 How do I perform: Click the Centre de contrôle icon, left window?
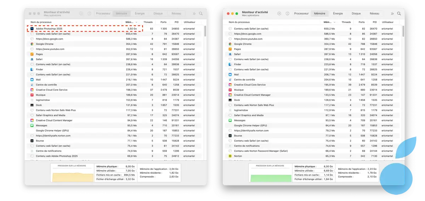32,85
